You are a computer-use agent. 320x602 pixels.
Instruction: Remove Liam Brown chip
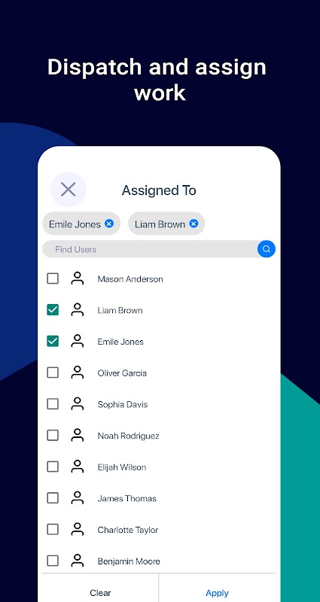click(x=194, y=223)
